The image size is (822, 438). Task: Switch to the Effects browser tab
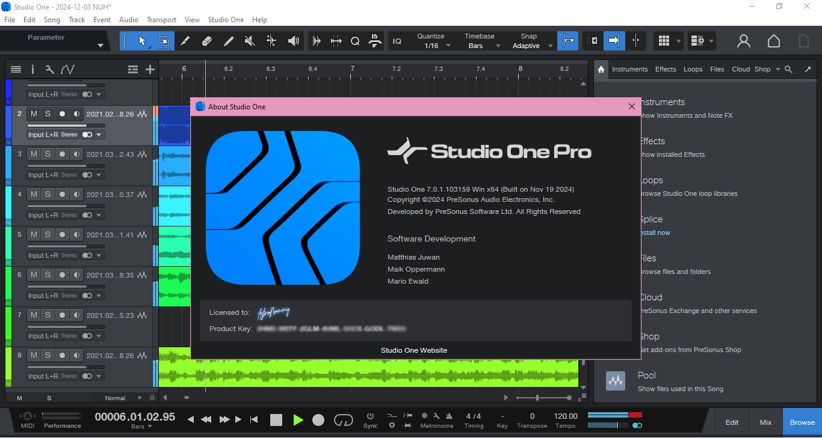point(665,69)
